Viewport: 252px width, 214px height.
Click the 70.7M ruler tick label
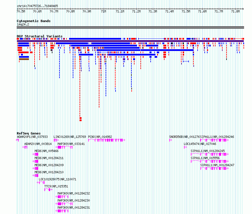pos(54,11)
